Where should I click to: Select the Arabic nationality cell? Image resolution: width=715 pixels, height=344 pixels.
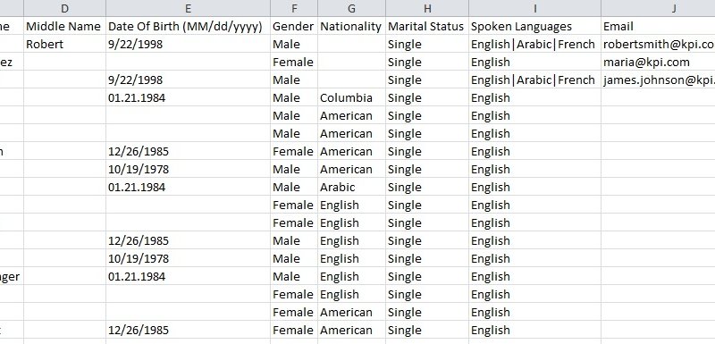pos(351,188)
